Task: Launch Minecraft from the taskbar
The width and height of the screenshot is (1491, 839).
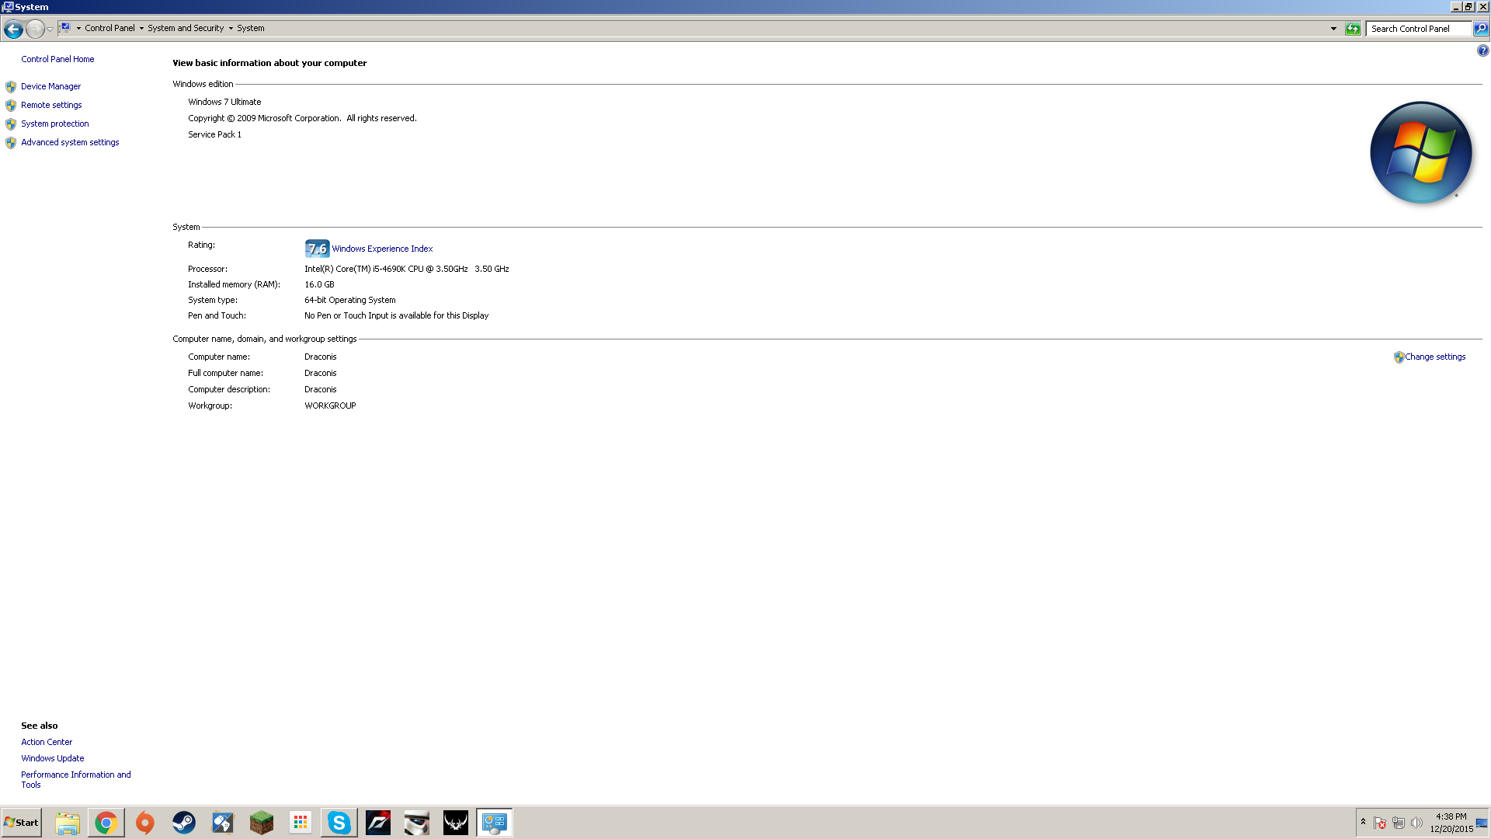Action: click(262, 823)
